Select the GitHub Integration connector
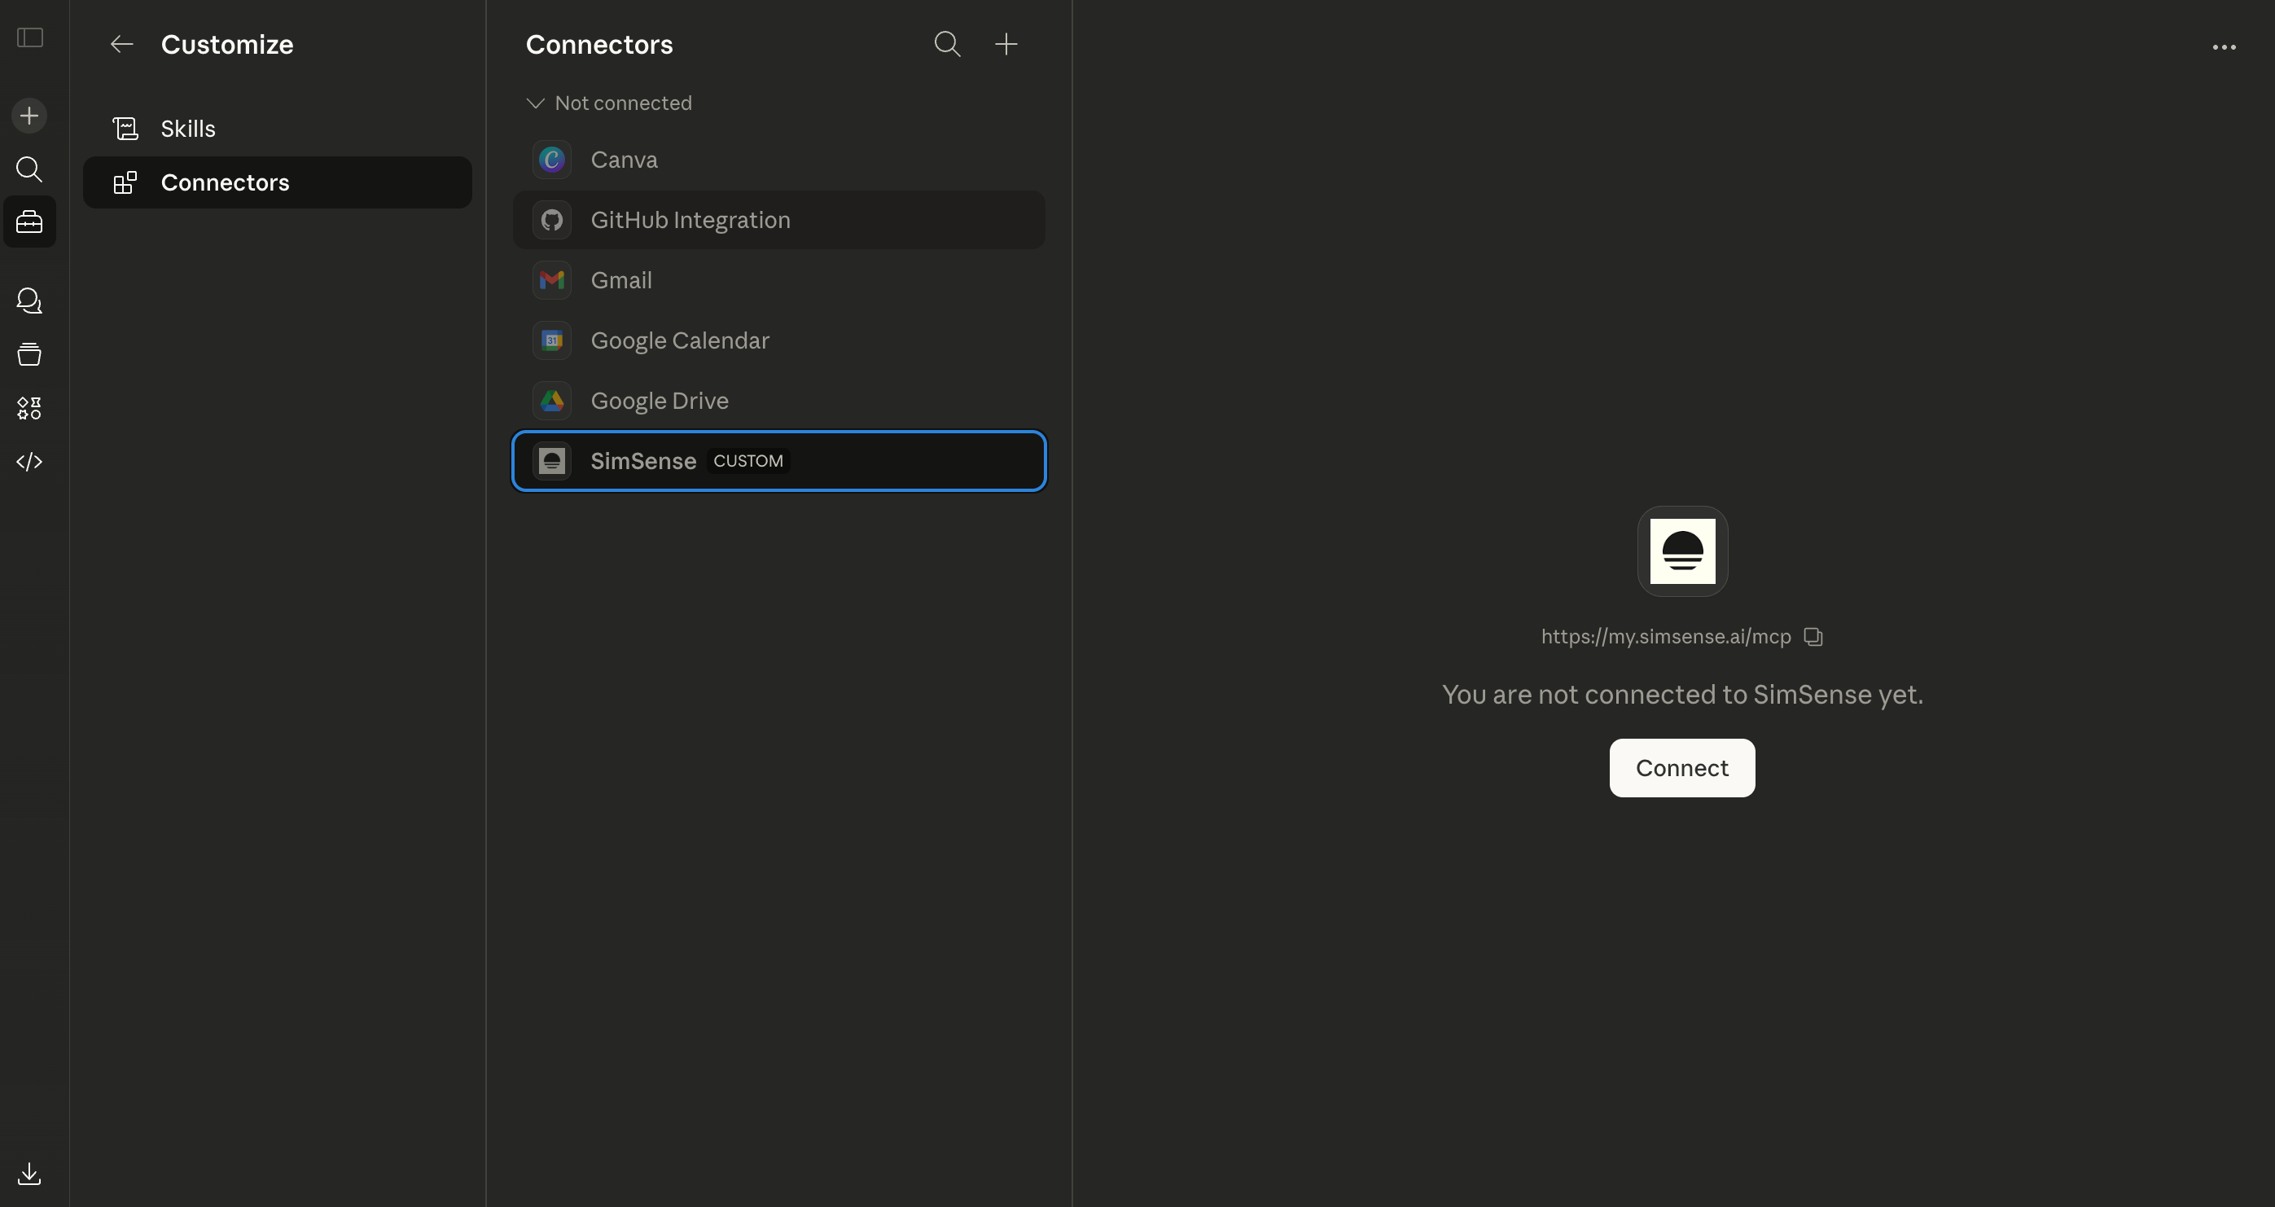The height and width of the screenshot is (1207, 2275). tap(779, 220)
